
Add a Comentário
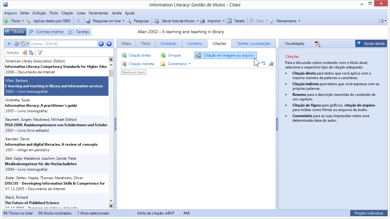(174, 64)
